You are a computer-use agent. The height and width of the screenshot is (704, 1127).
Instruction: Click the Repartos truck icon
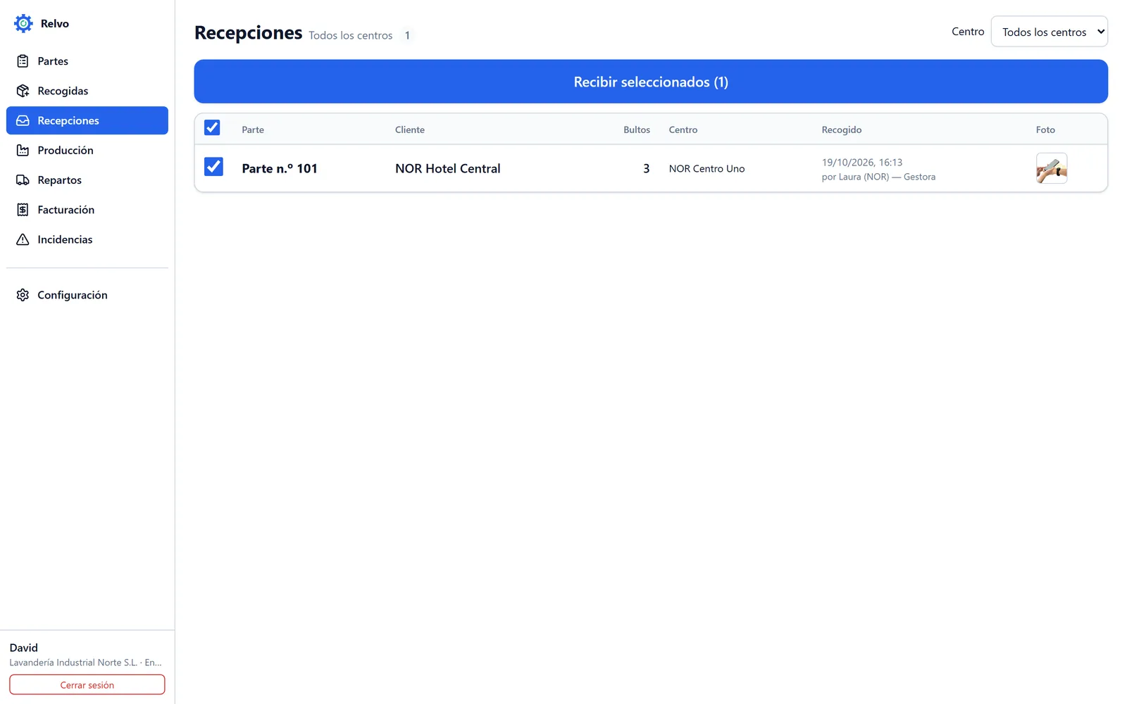tap(23, 180)
